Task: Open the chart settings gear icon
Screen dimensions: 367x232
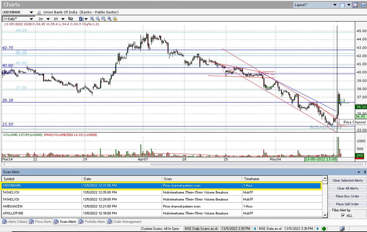Action: click(115, 19)
